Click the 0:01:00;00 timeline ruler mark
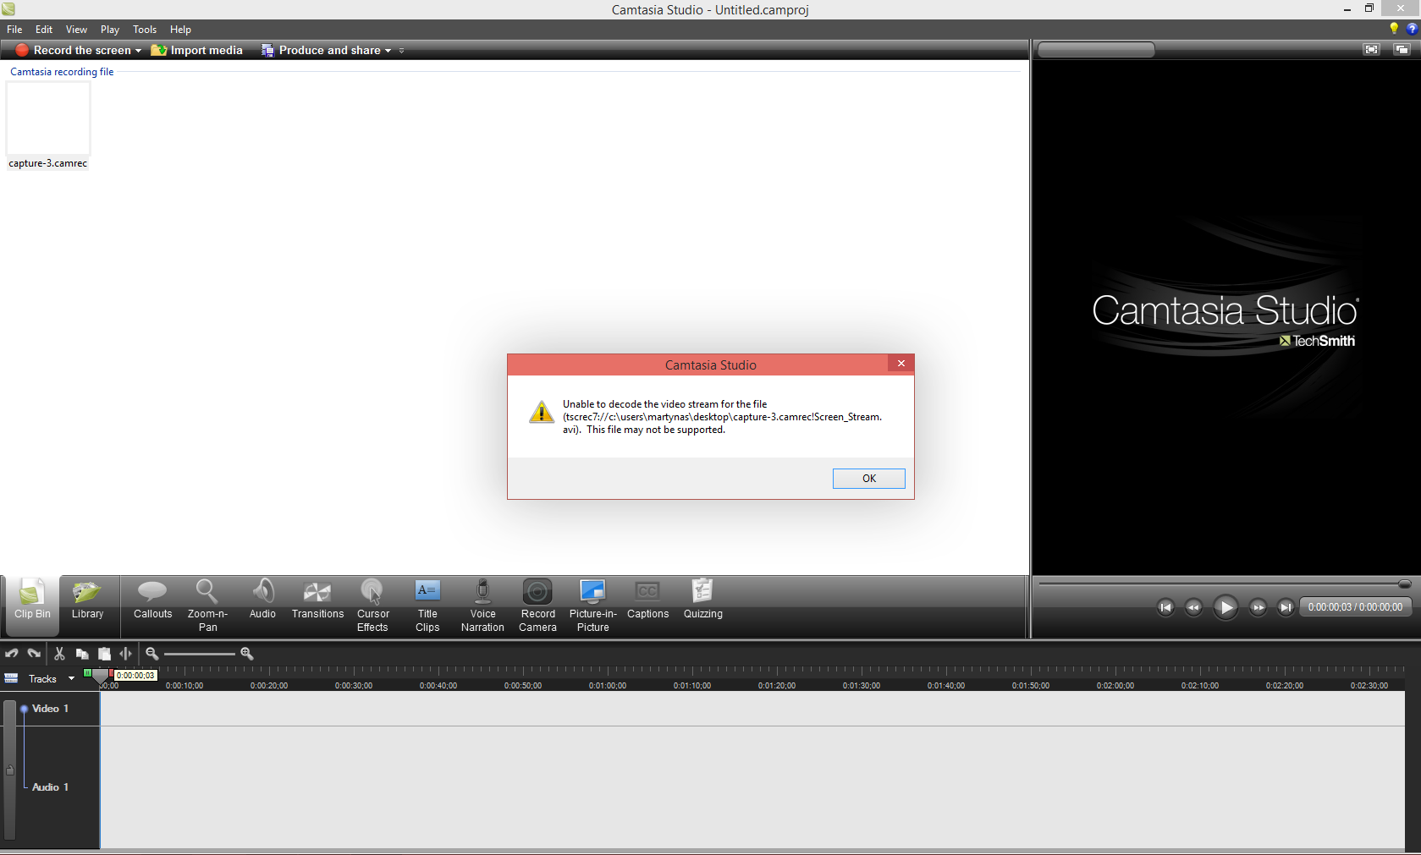This screenshot has height=855, width=1421. point(607,686)
